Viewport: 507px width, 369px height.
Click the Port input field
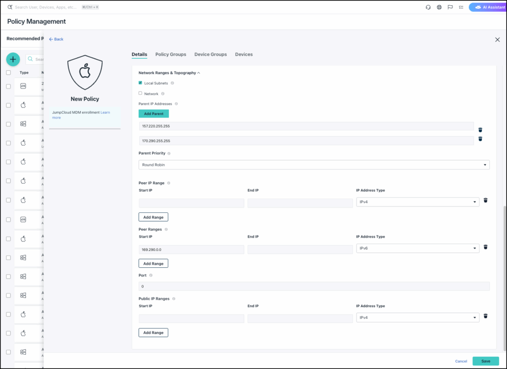(x=314, y=287)
